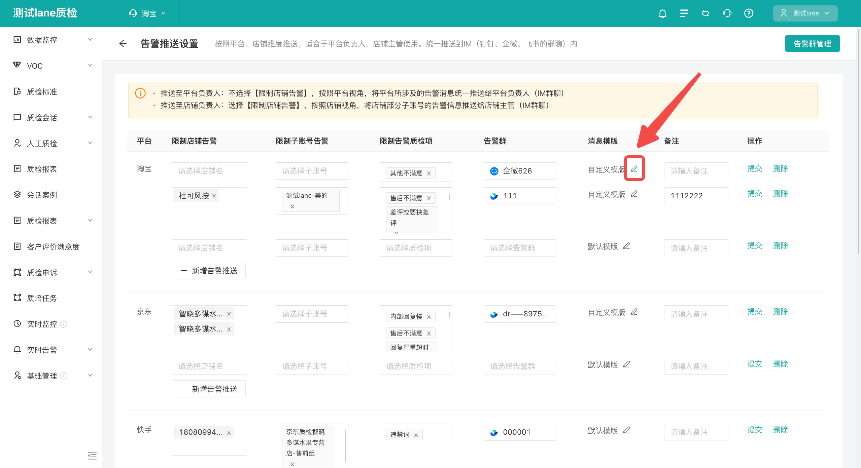Remove the 杜可风按 shop tag
The height and width of the screenshot is (468, 861).
[x=214, y=196]
